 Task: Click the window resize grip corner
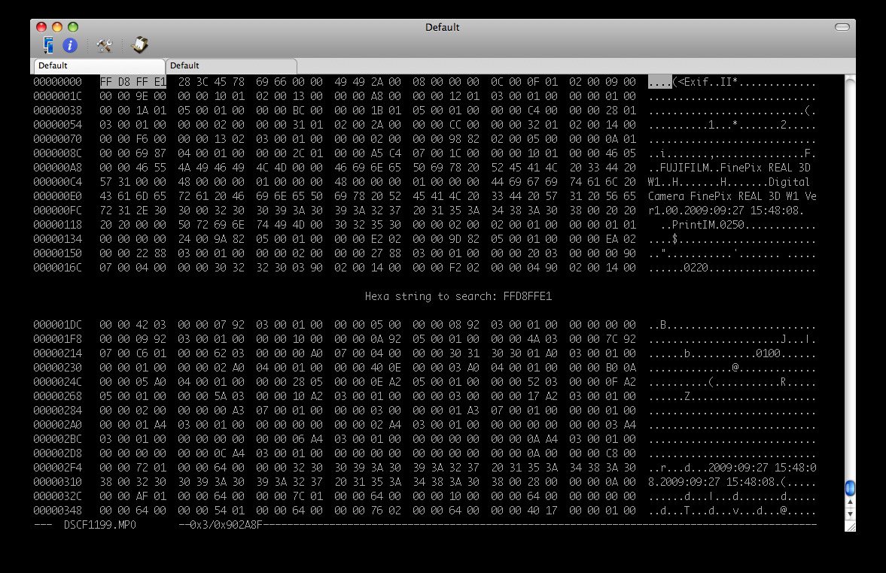pos(850,526)
